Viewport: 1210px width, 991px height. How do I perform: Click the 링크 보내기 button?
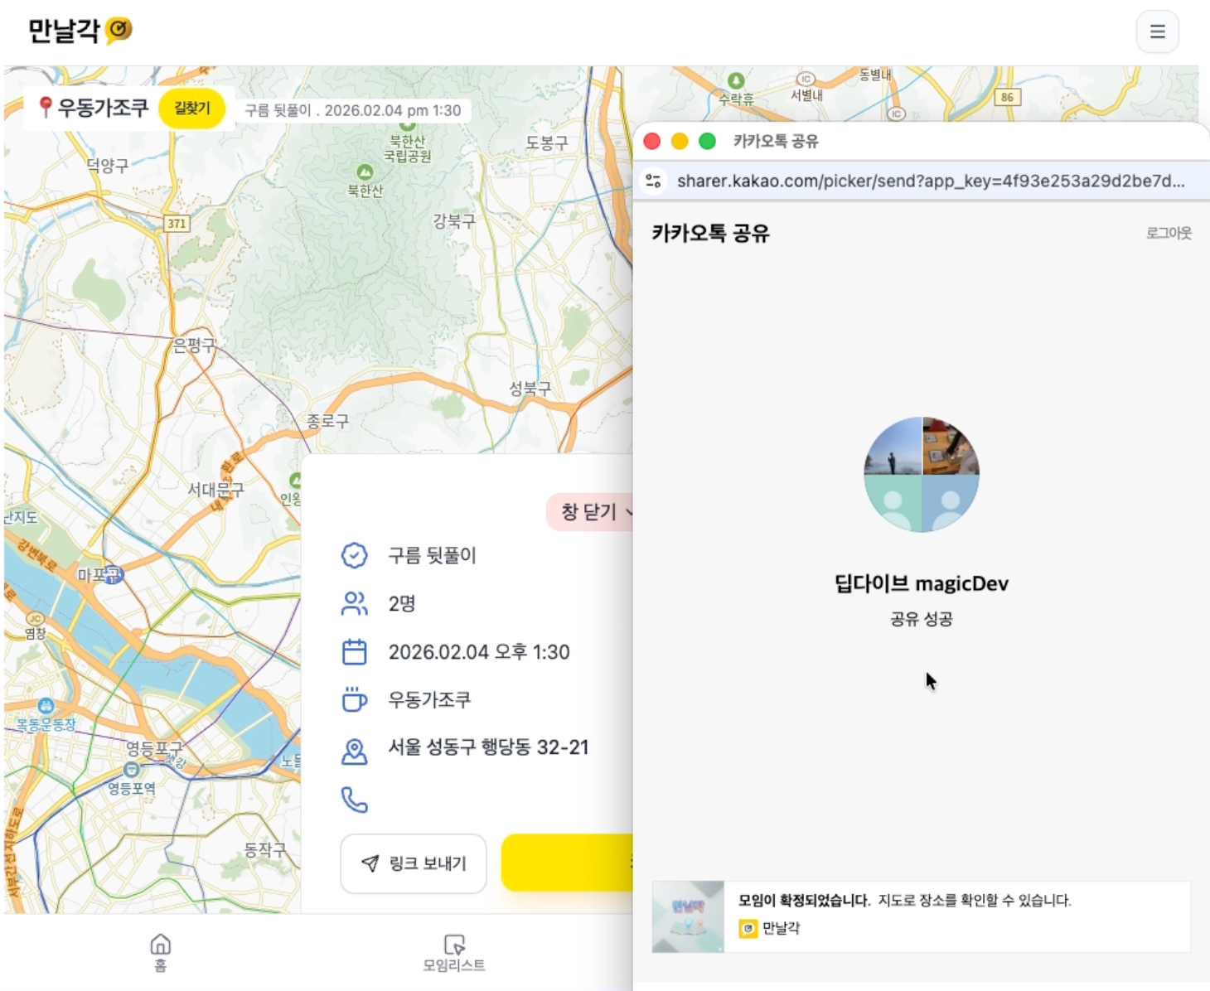(x=414, y=863)
